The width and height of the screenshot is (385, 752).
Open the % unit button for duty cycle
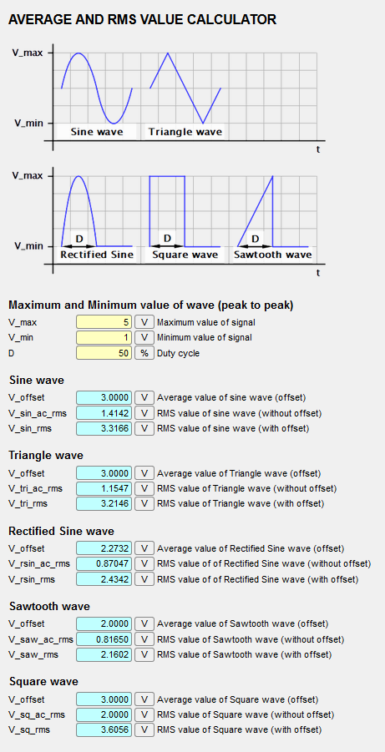[144, 353]
